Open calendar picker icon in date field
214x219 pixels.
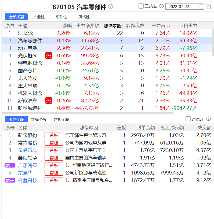(201, 6)
